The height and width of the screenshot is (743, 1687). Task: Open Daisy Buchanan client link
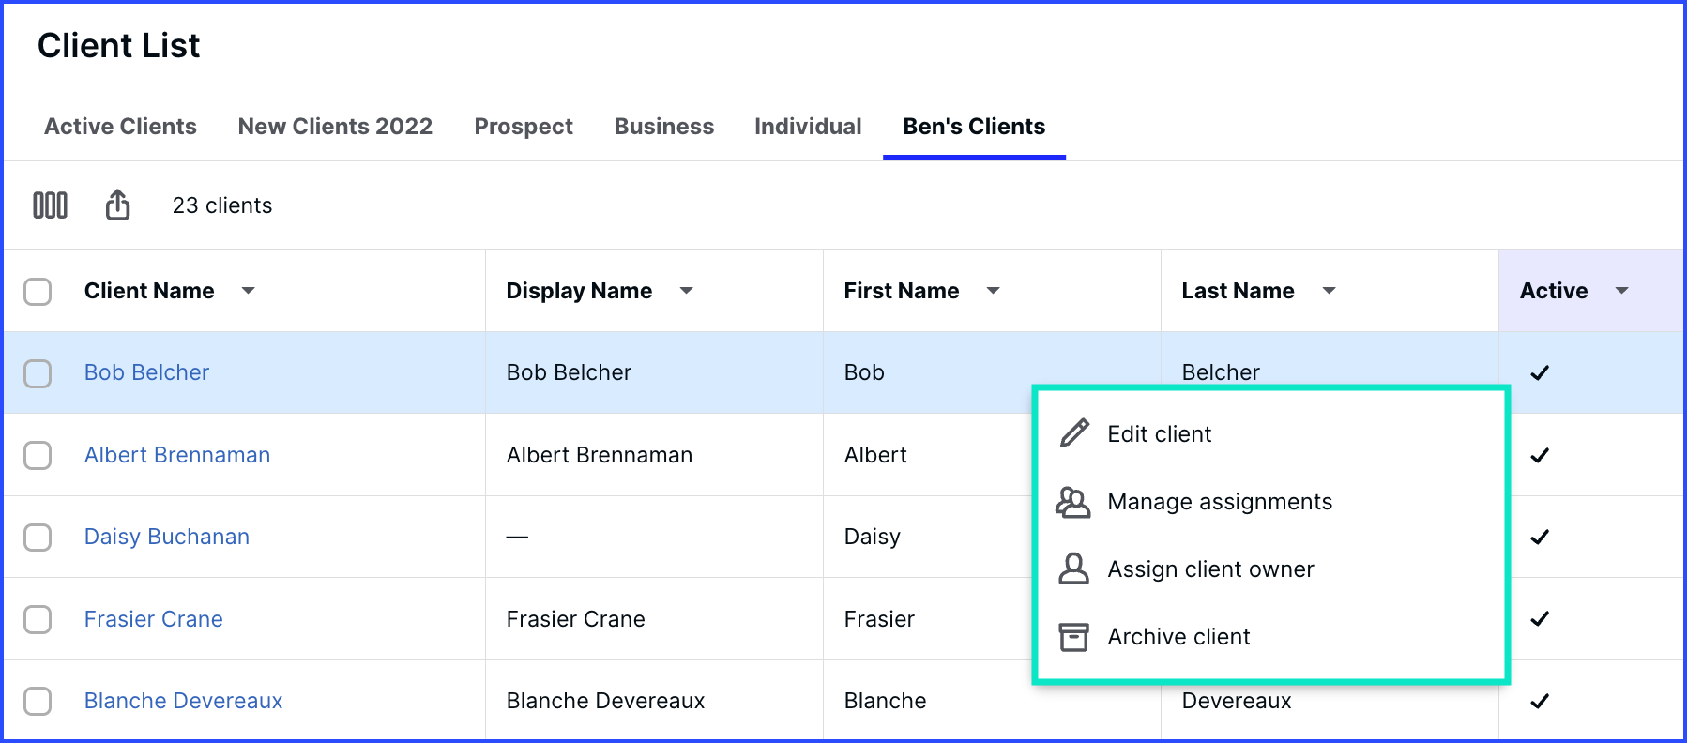(167, 537)
